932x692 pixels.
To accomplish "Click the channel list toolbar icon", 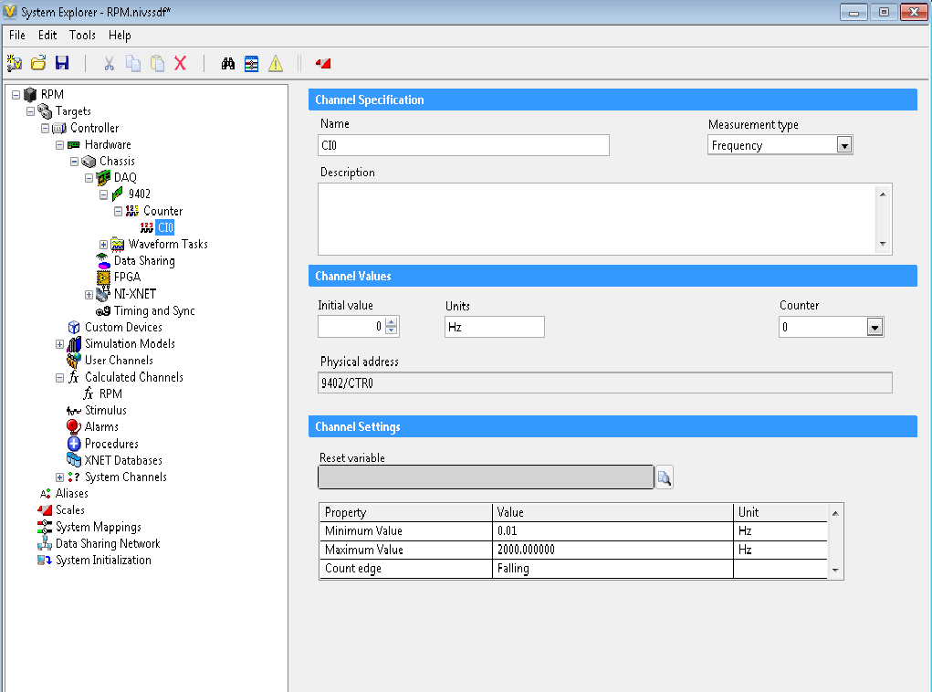I will (251, 63).
